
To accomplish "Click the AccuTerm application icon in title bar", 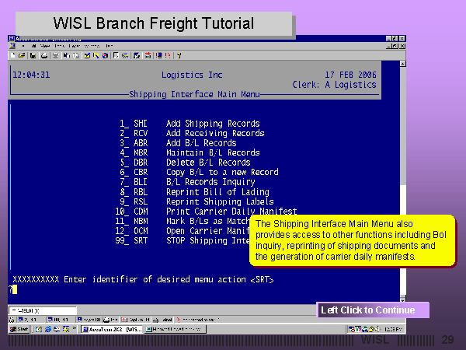I will tap(13, 37).
